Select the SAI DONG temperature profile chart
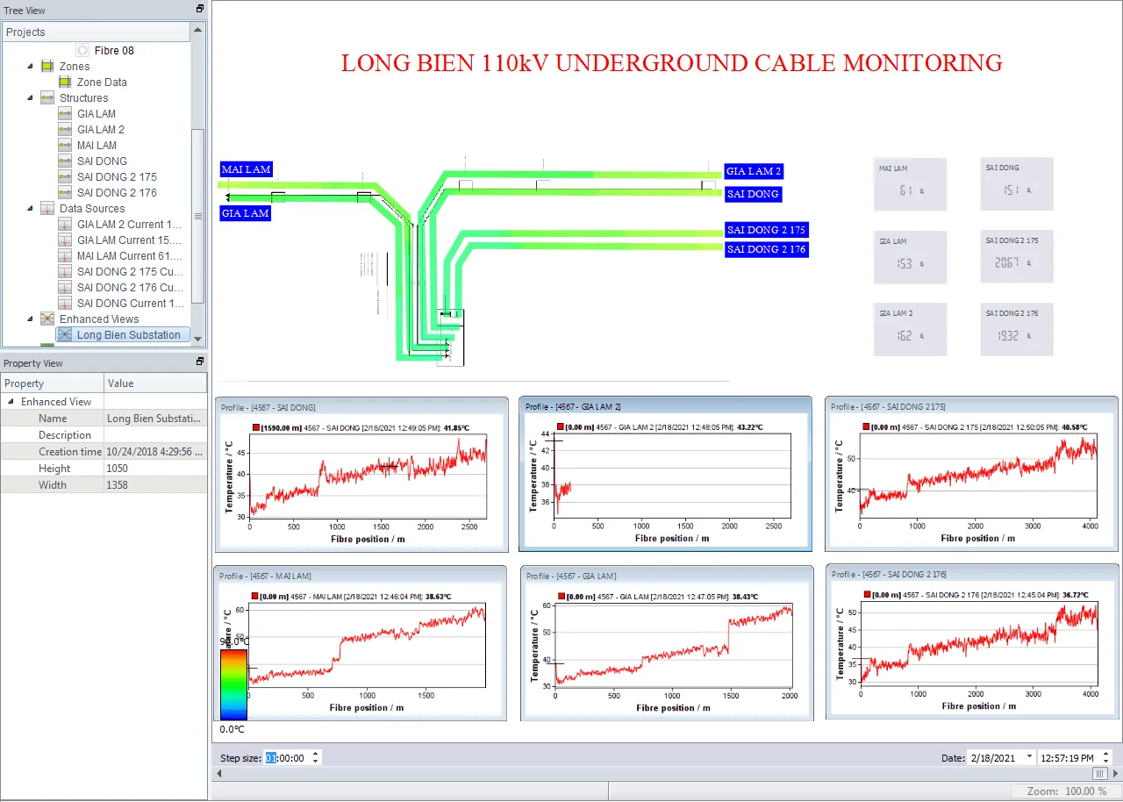 click(x=361, y=473)
